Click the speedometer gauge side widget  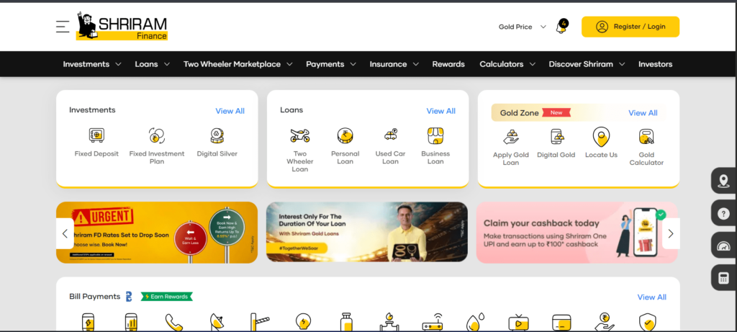point(724,246)
